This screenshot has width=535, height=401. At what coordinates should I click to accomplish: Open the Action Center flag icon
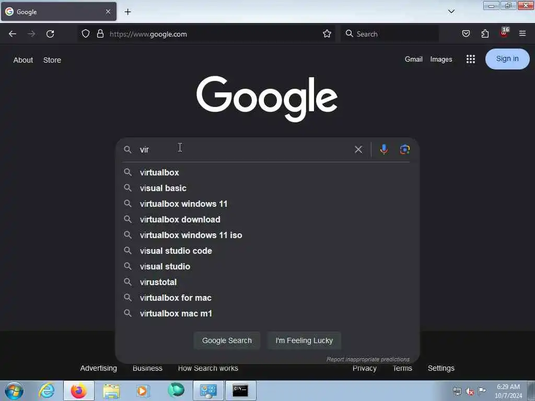pyautogui.click(x=482, y=391)
